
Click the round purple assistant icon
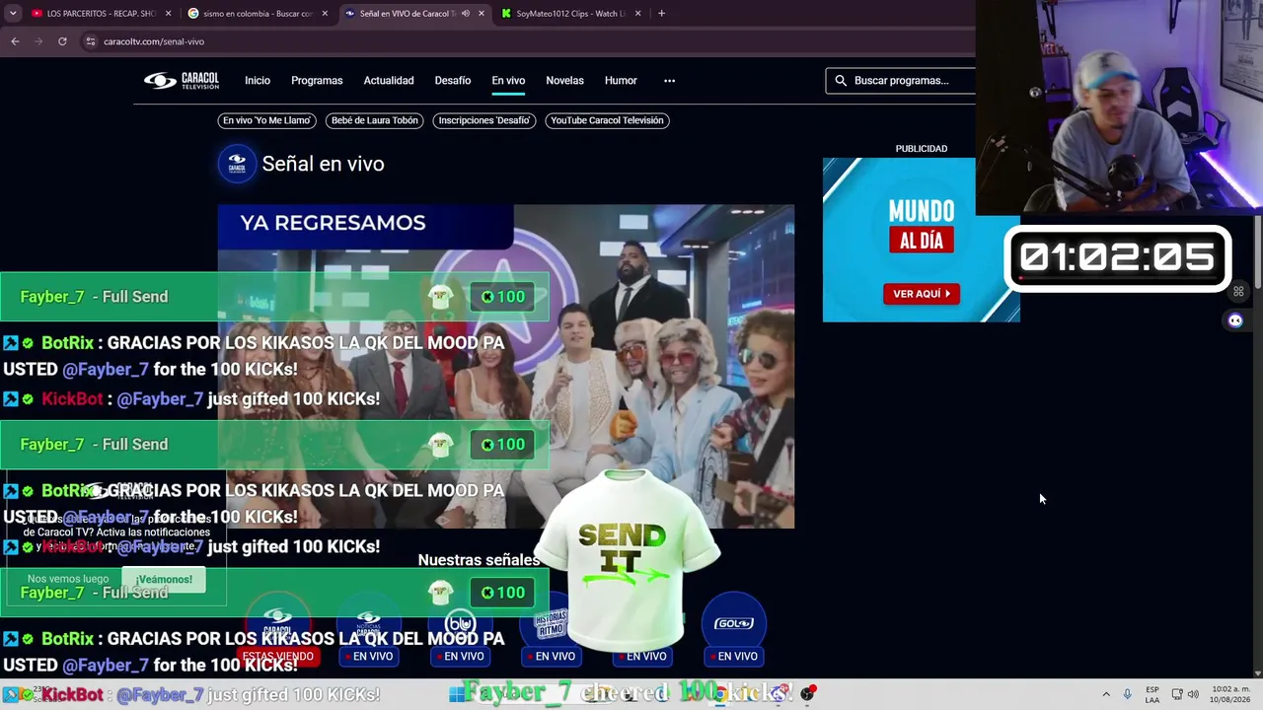(x=1235, y=320)
